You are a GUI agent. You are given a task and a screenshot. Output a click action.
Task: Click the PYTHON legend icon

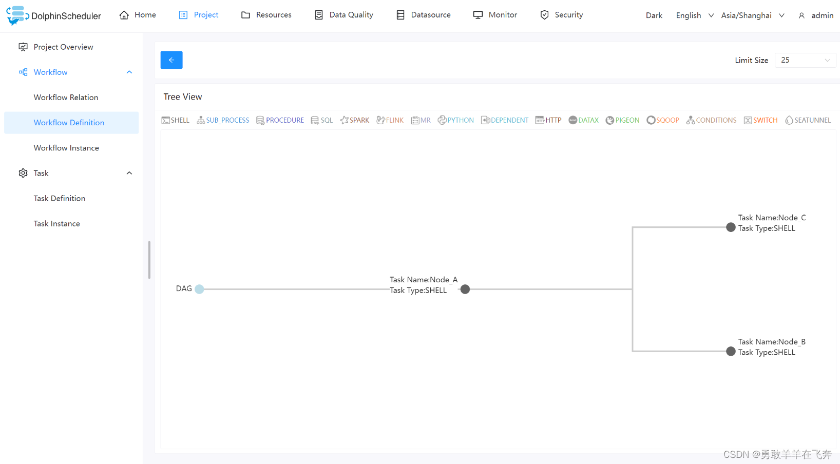pos(442,120)
